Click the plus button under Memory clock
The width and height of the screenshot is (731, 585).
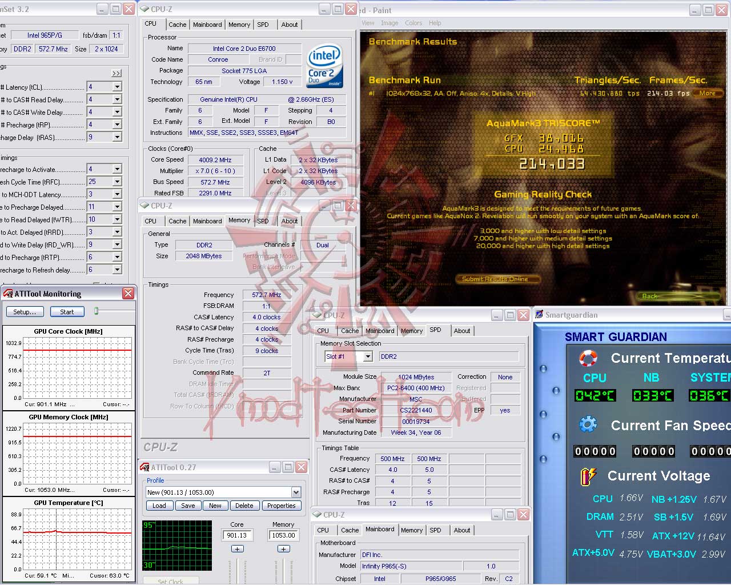click(284, 549)
